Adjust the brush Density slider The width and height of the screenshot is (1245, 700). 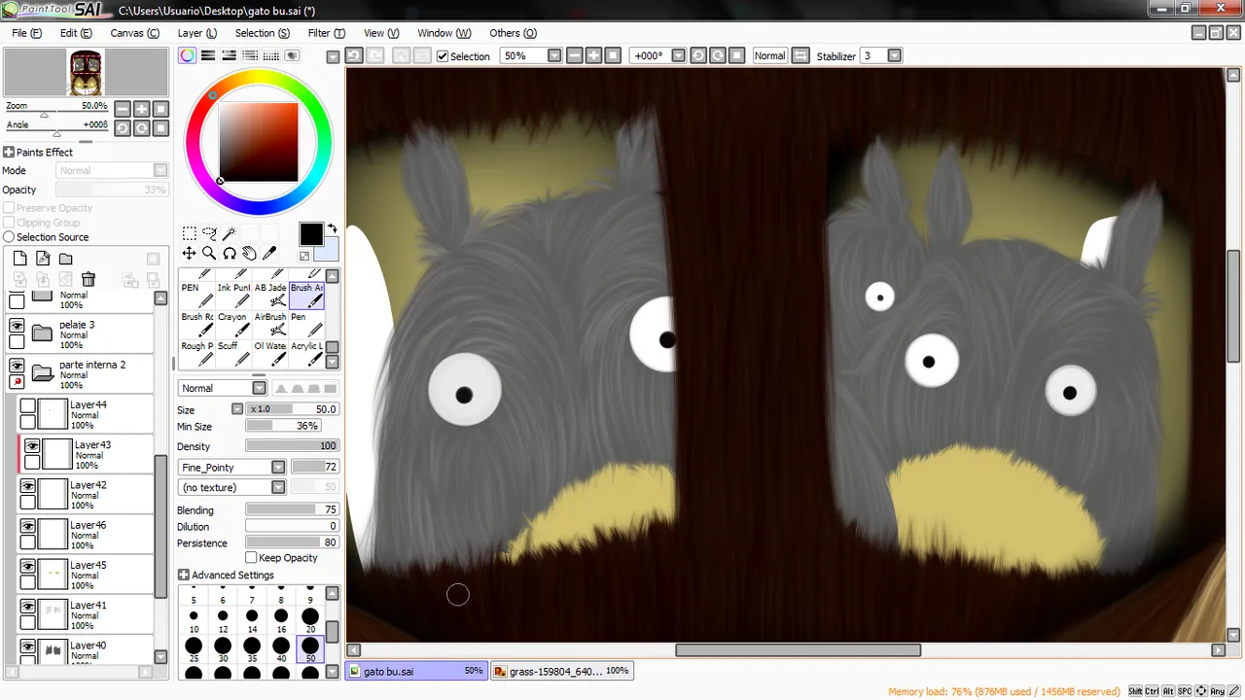click(292, 446)
